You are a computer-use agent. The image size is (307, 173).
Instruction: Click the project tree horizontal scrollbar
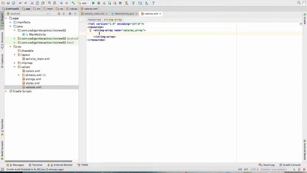[x=38, y=161]
